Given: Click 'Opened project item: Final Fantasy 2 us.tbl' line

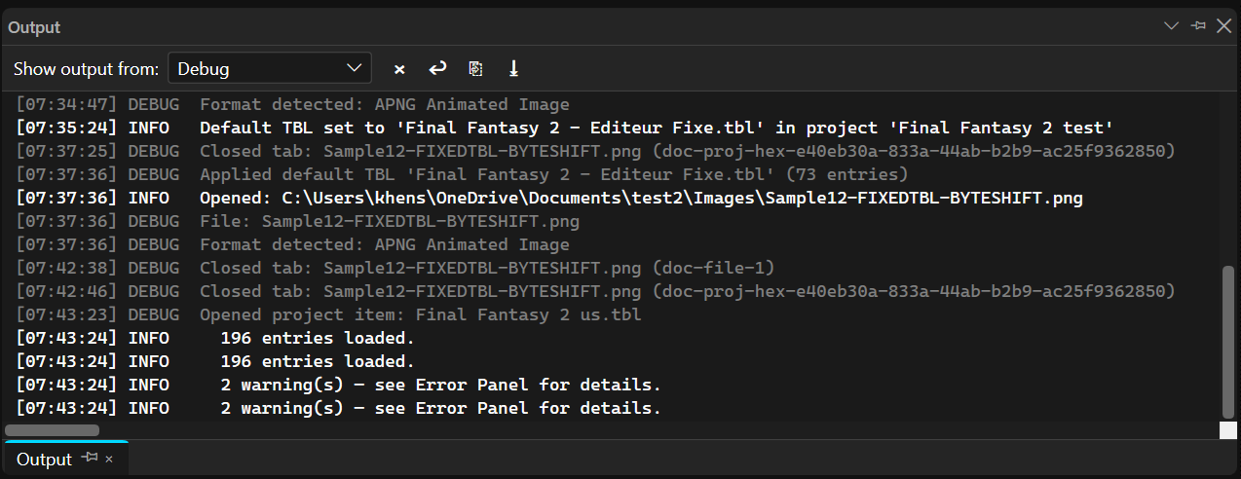Looking at the screenshot, I should pos(329,314).
